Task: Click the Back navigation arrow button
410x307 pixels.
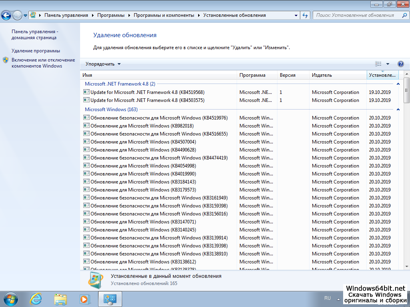Action: coord(6,16)
